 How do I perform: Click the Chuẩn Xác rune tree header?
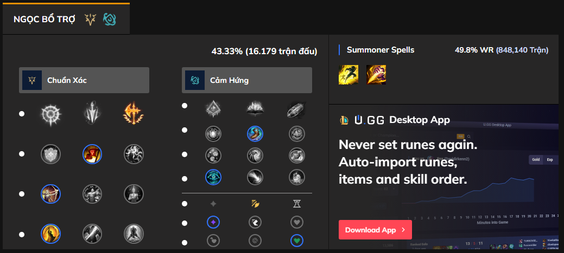(x=84, y=80)
